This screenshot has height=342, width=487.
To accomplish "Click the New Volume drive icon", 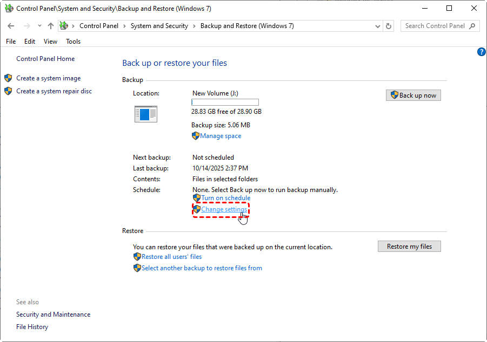I will [145, 114].
